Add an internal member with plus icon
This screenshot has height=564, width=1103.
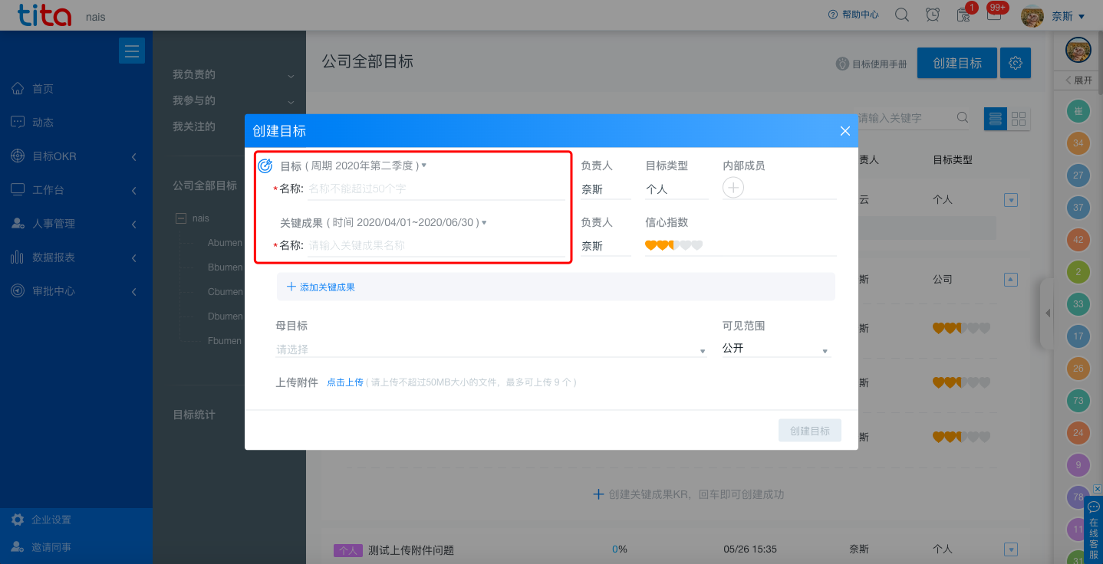[x=733, y=188]
